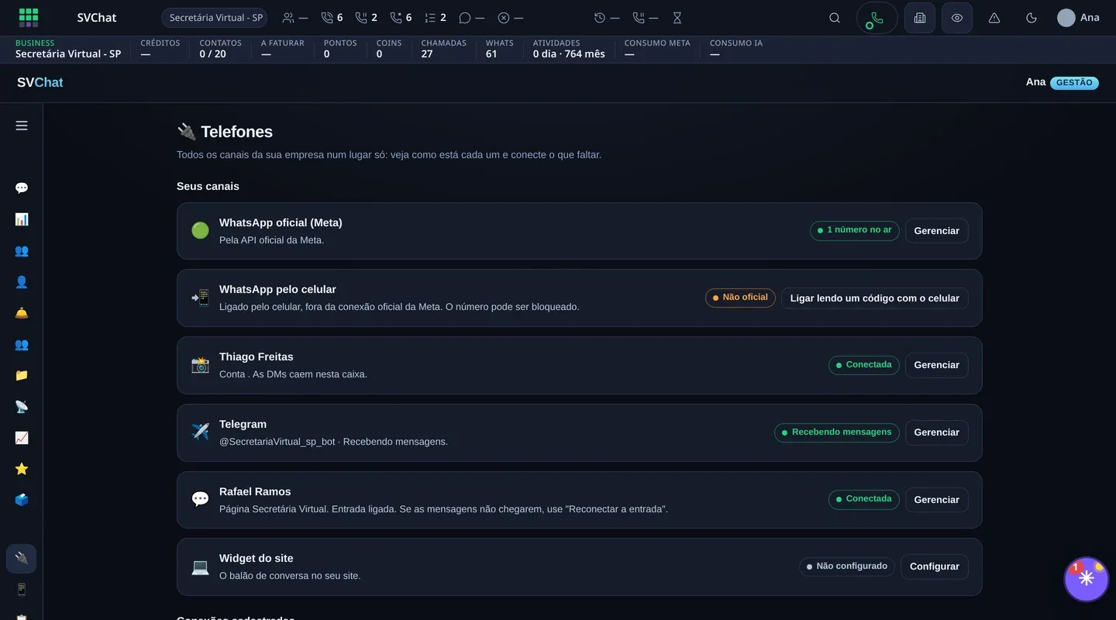The width and height of the screenshot is (1116, 620).
Task: Click the CONSUMO IA stat
Action: [736, 49]
